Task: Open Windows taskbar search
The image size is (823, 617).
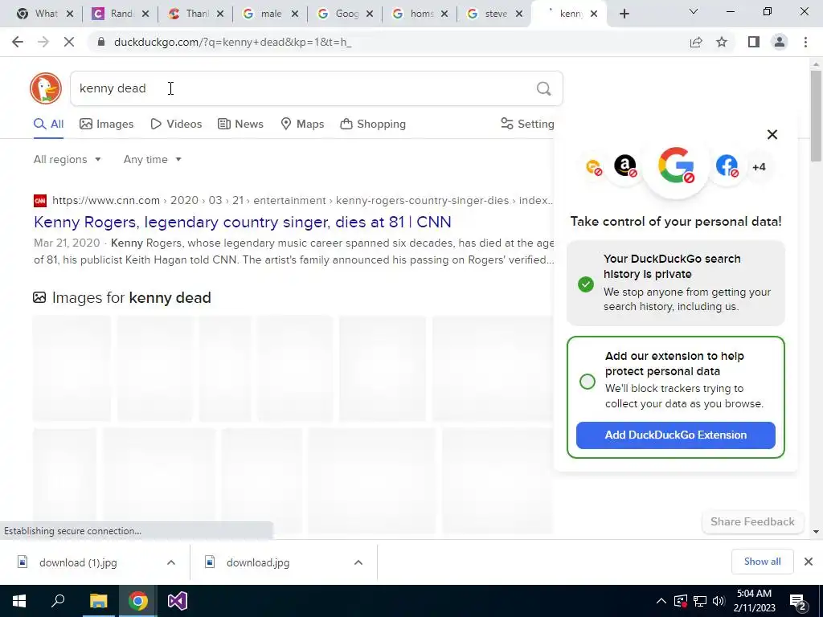Action: [58, 601]
